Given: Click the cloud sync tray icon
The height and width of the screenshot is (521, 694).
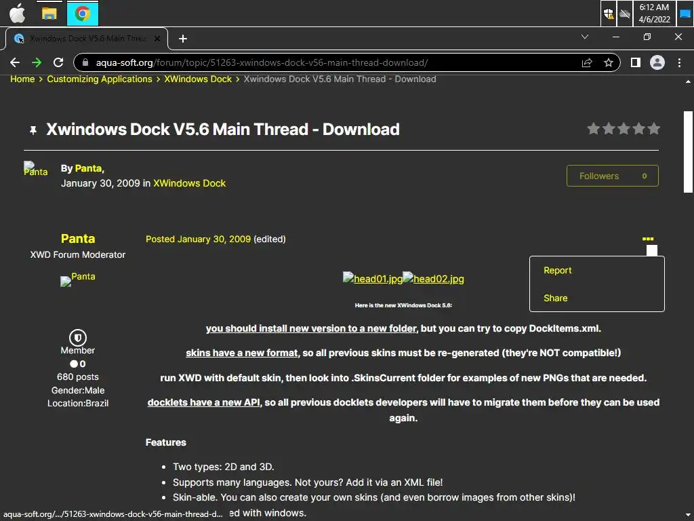Looking at the screenshot, I should (x=624, y=14).
